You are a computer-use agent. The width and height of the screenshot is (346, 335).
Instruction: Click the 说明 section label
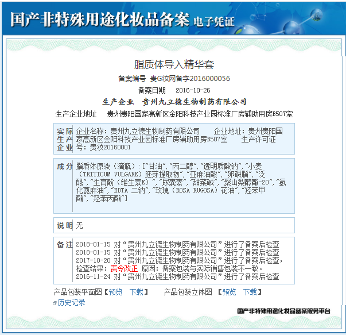tap(65, 225)
